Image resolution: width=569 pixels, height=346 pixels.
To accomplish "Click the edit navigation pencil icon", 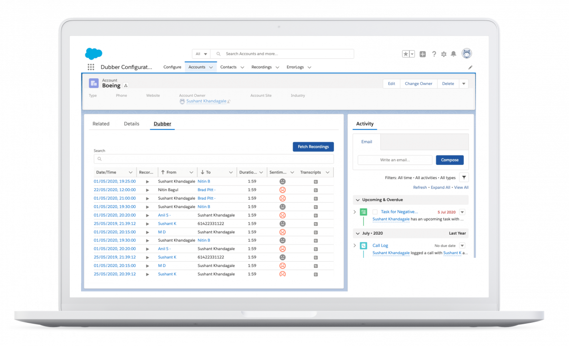I will [470, 67].
